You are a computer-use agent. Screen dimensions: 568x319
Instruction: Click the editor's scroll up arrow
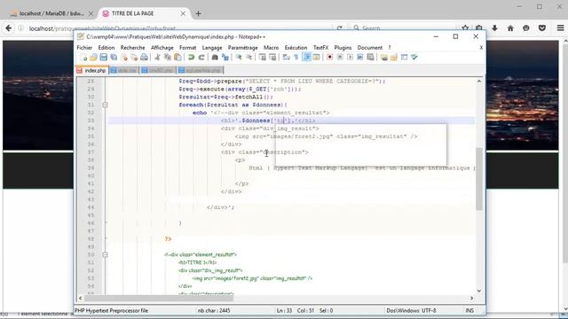pos(479,81)
